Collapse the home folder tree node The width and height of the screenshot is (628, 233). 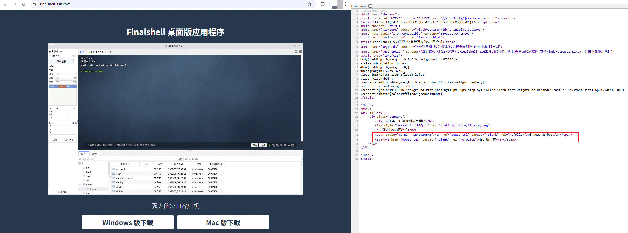pyautogui.click(x=80, y=185)
